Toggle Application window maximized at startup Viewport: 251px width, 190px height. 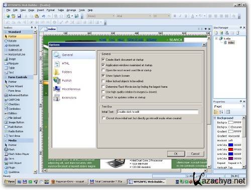[x=103, y=65]
